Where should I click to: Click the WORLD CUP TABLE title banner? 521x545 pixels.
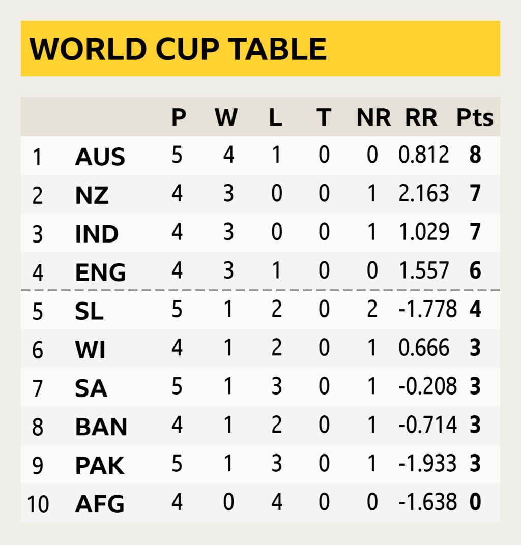pyautogui.click(x=178, y=49)
